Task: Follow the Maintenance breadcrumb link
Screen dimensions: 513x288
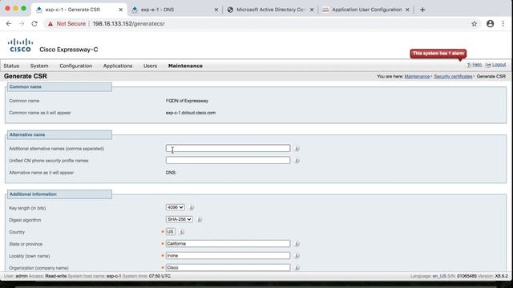Action: coord(417,77)
